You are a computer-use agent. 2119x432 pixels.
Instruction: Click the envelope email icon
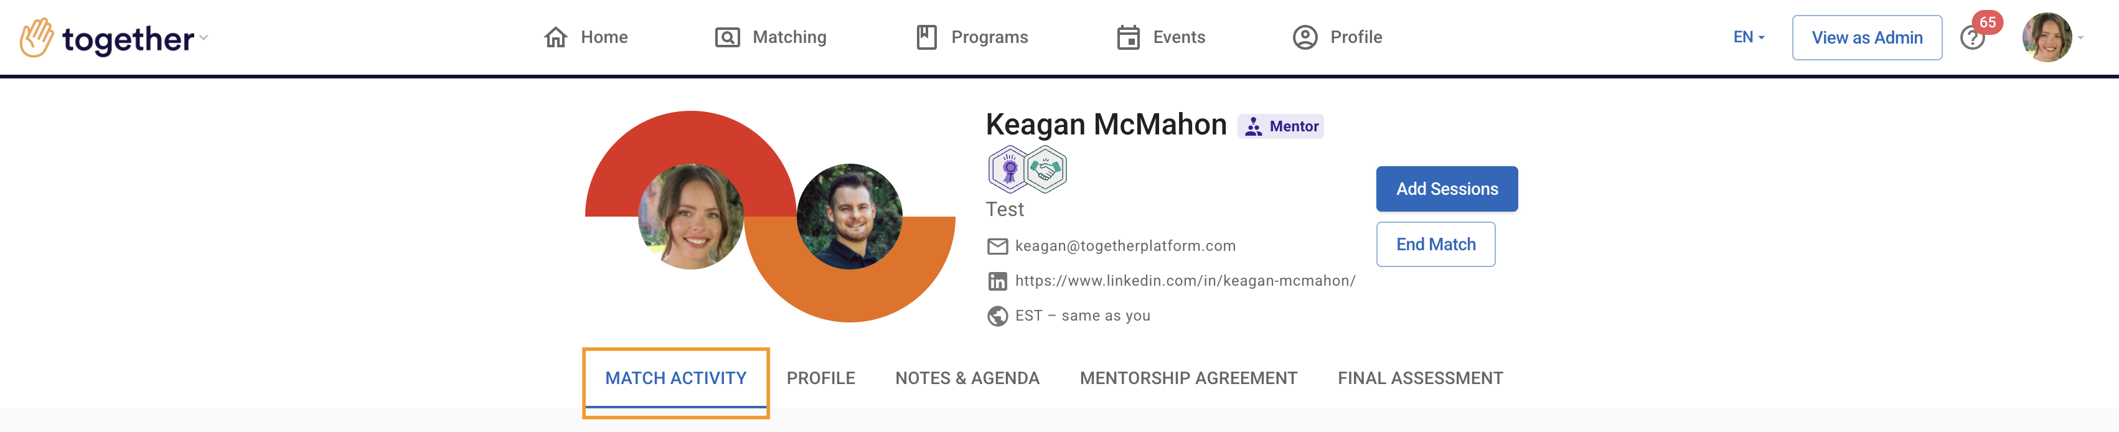point(997,246)
